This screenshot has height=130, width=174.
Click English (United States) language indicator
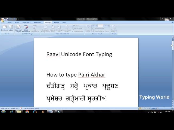[31, 108]
